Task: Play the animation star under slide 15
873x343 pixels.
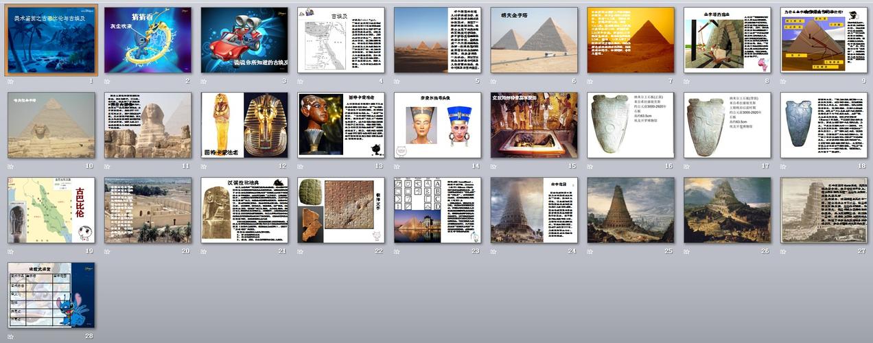Action: tap(493, 166)
